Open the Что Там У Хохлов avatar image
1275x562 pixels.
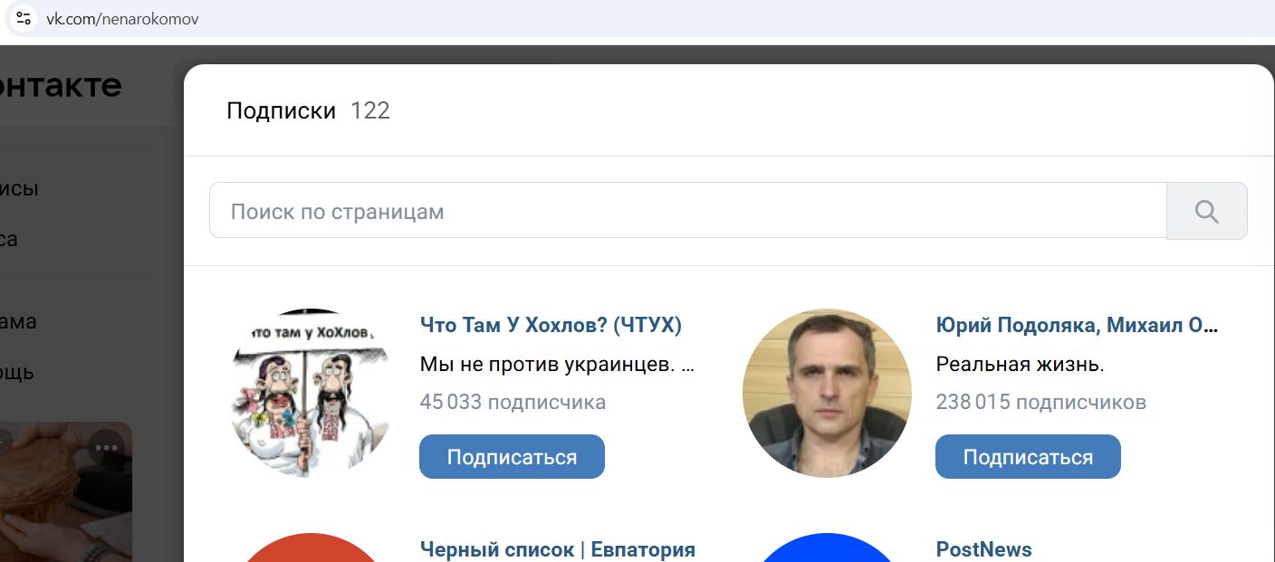pos(311,393)
